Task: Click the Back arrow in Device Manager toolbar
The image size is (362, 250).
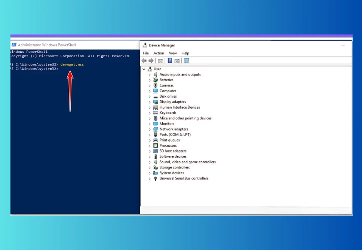Action: (x=144, y=61)
